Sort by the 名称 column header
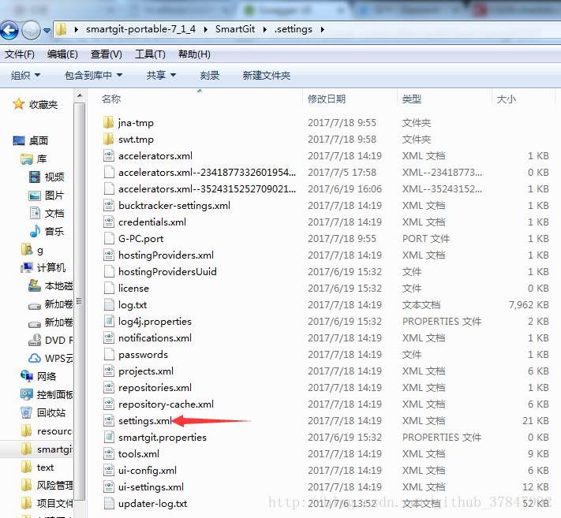The width and height of the screenshot is (561, 518). coord(111,99)
